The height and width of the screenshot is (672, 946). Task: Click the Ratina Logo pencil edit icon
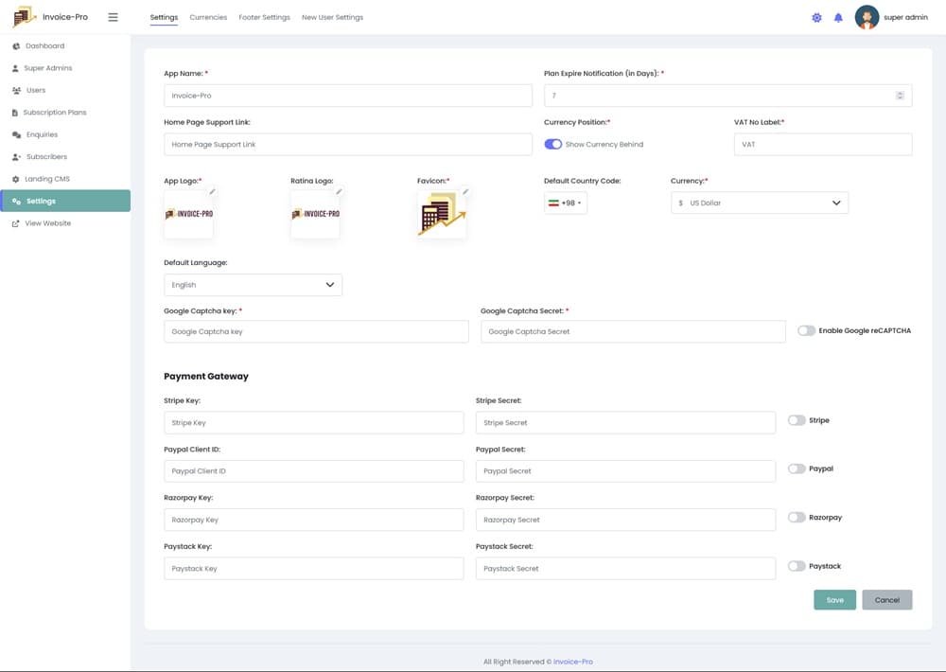pyautogui.click(x=339, y=192)
